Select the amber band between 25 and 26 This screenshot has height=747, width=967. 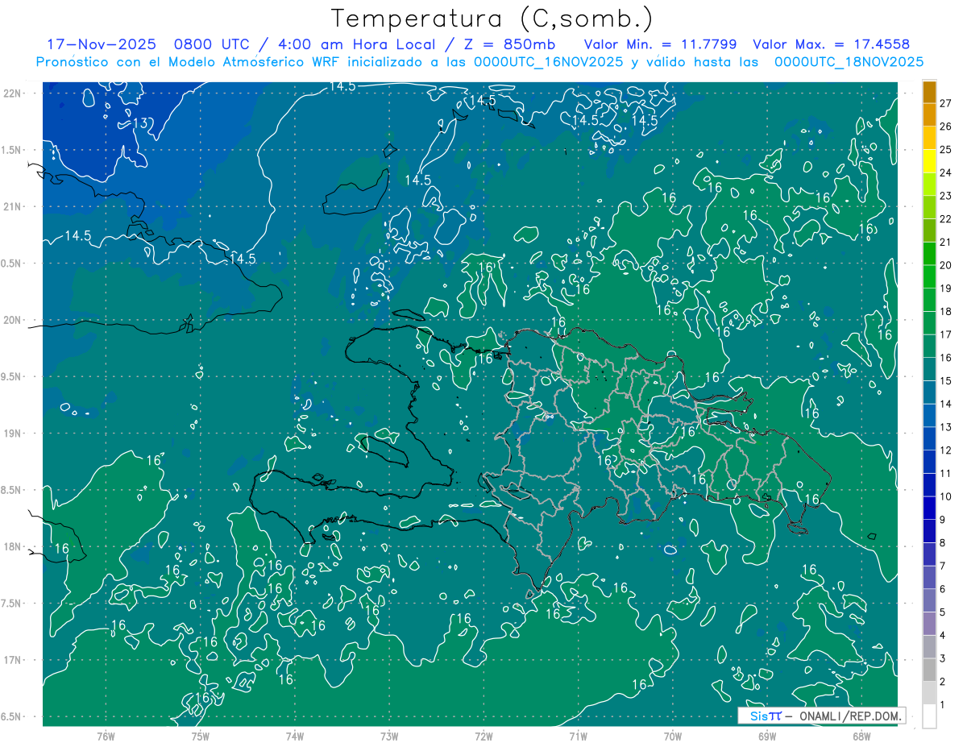929,138
